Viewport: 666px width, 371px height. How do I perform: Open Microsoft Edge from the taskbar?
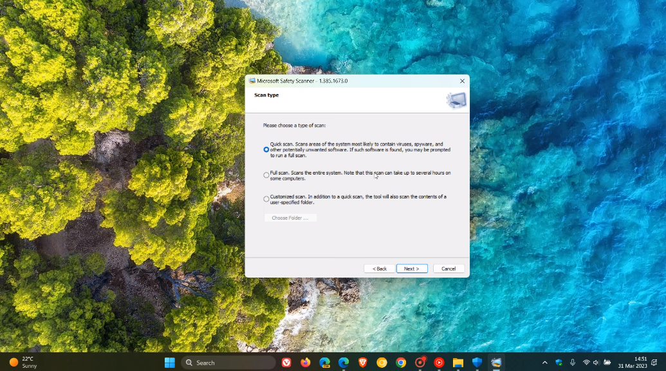(x=344, y=363)
